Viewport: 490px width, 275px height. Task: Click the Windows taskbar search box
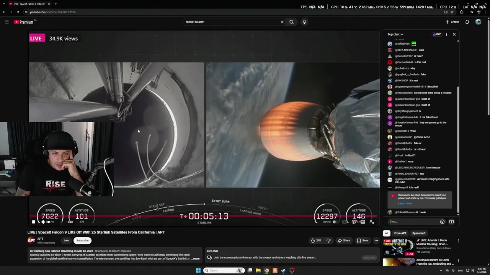(x=224, y=270)
